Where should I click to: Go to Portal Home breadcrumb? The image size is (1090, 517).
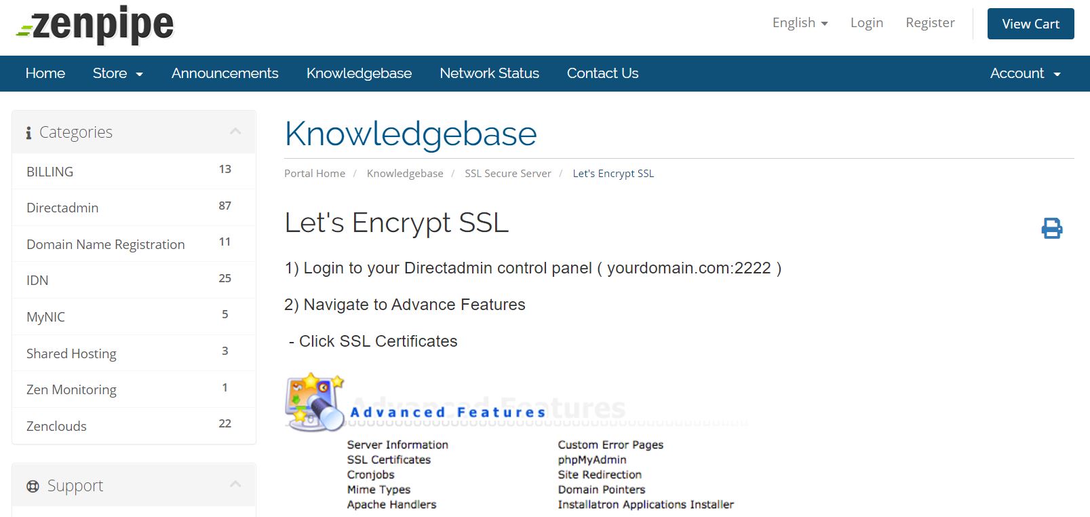(x=315, y=174)
